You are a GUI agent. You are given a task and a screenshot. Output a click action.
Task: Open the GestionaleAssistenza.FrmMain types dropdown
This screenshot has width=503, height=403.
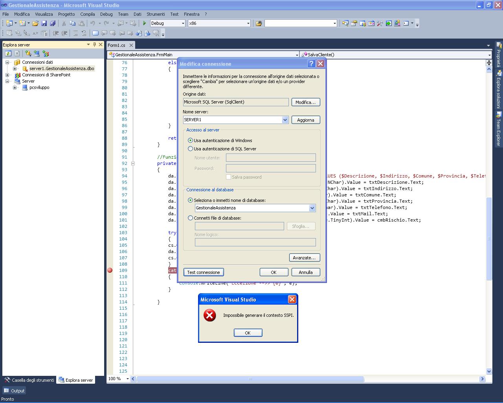297,55
